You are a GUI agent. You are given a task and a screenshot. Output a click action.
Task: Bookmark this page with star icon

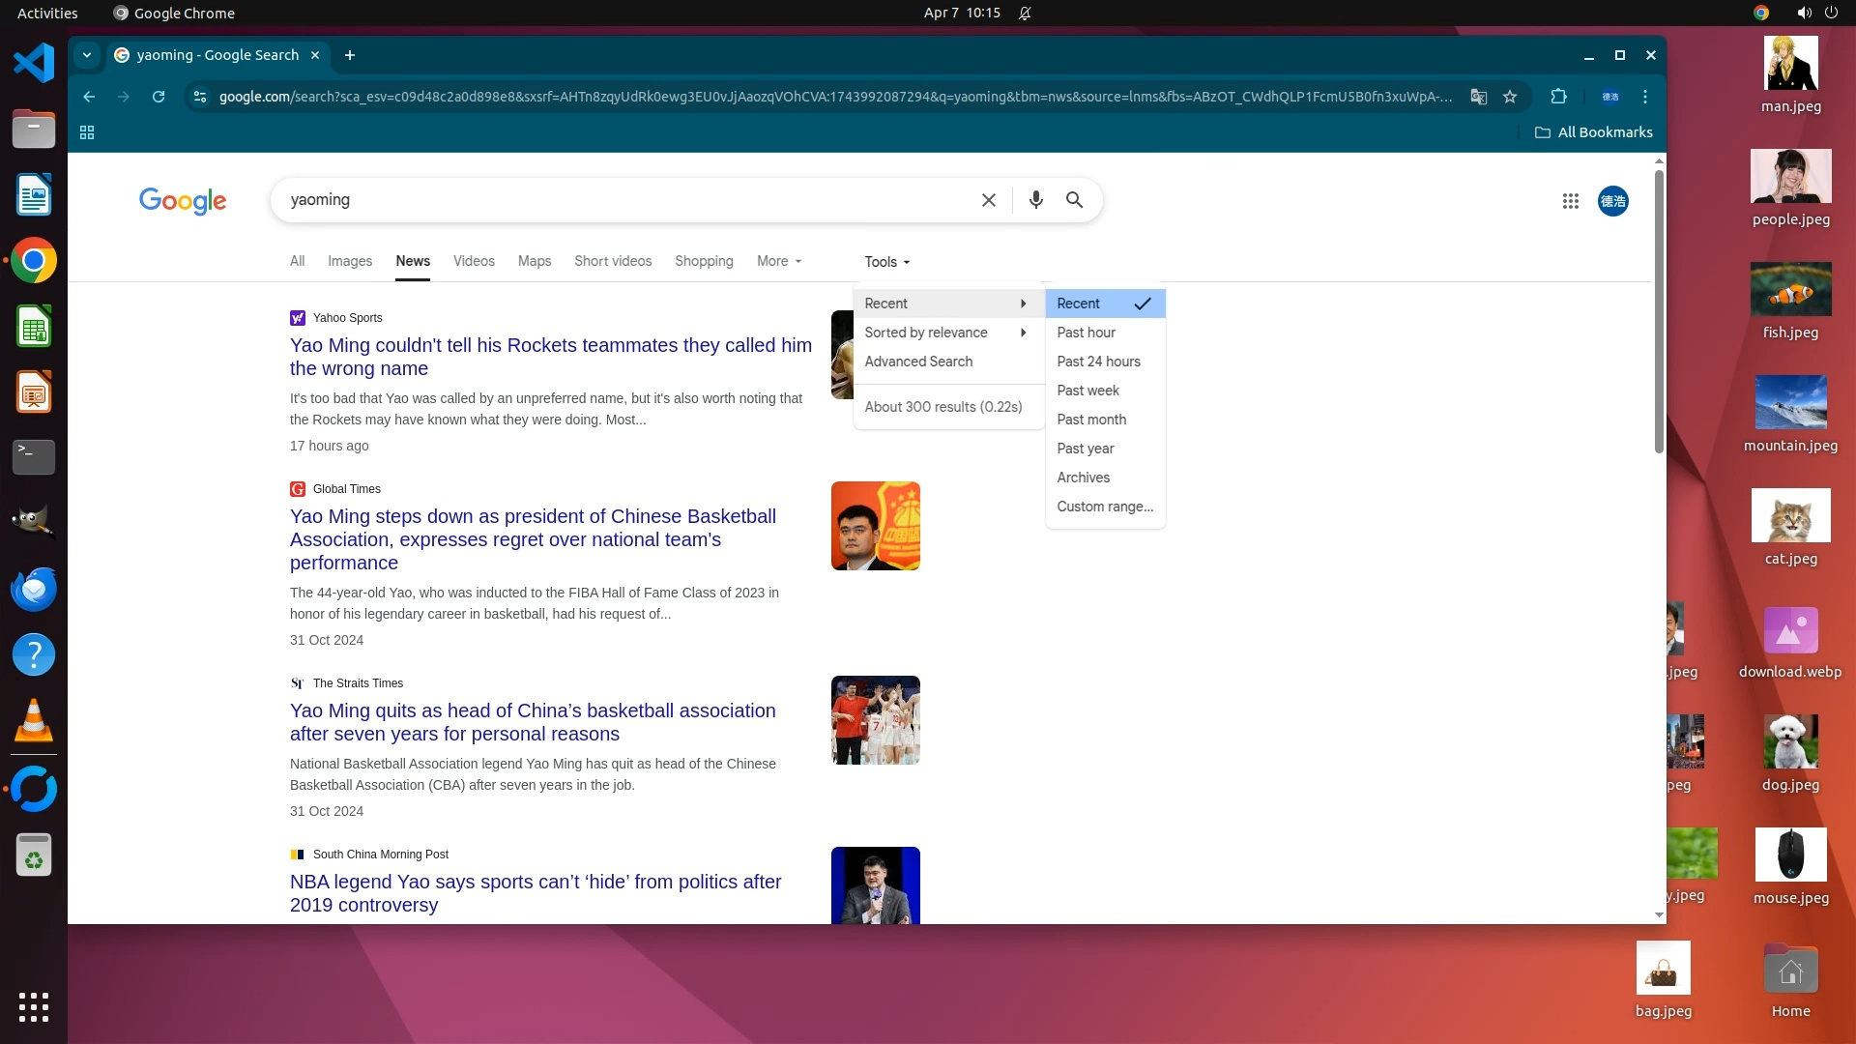[x=1510, y=97]
